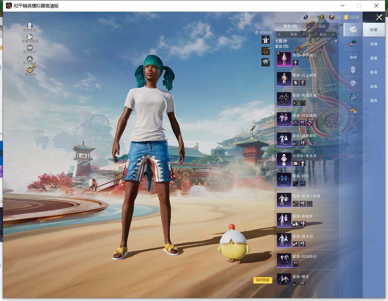
Task: Select the face mask category icon
Action: click(x=353, y=69)
